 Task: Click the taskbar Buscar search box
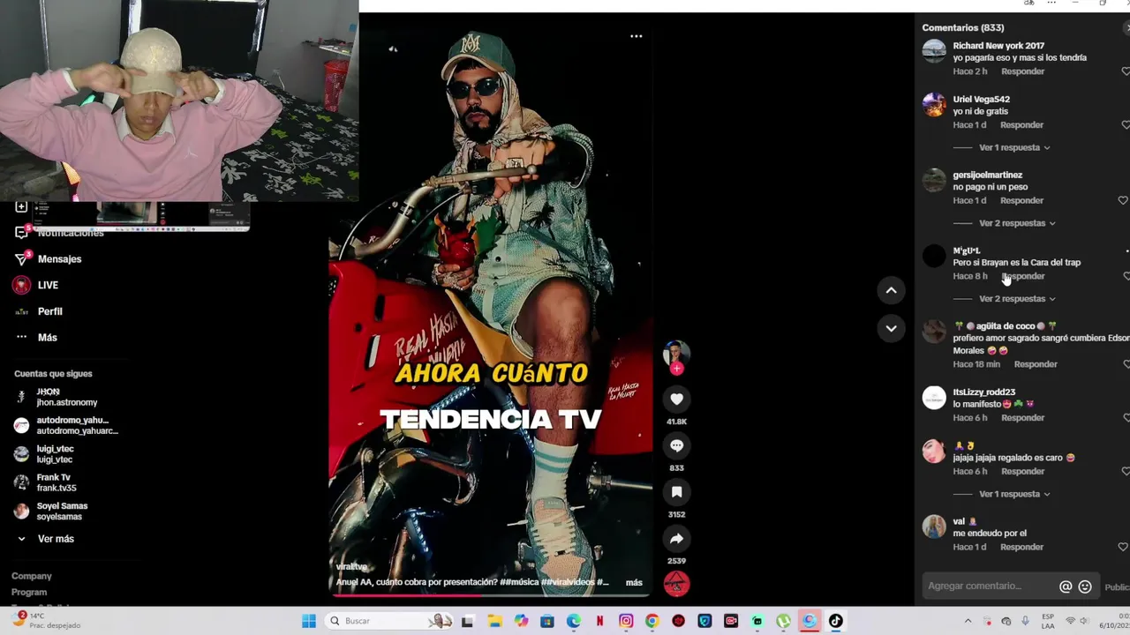pyautogui.click(x=388, y=621)
